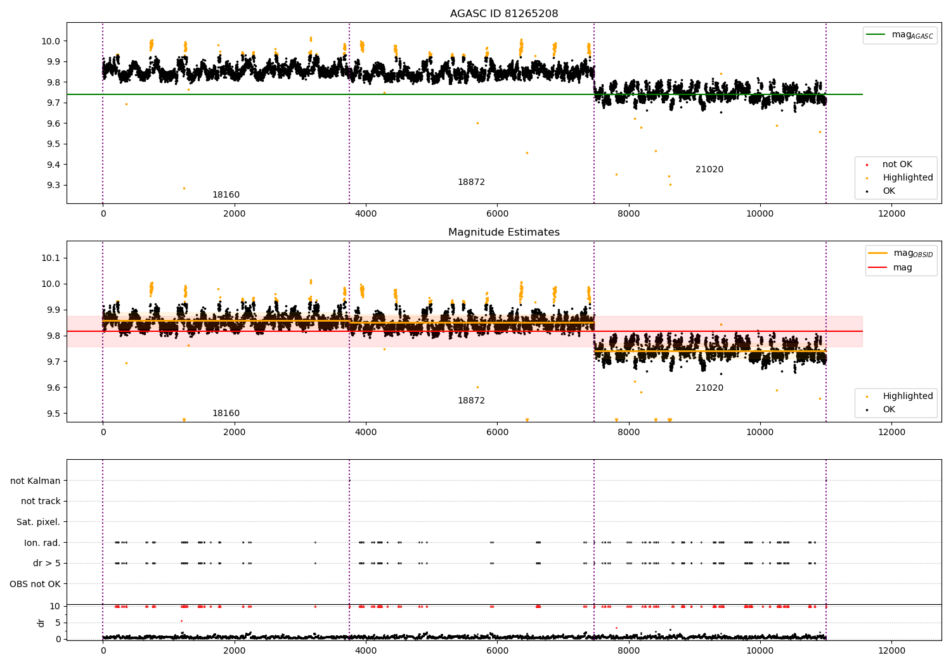Click observation label 18160 in the AGASC ID plot
The image size is (951, 665).
226,195
